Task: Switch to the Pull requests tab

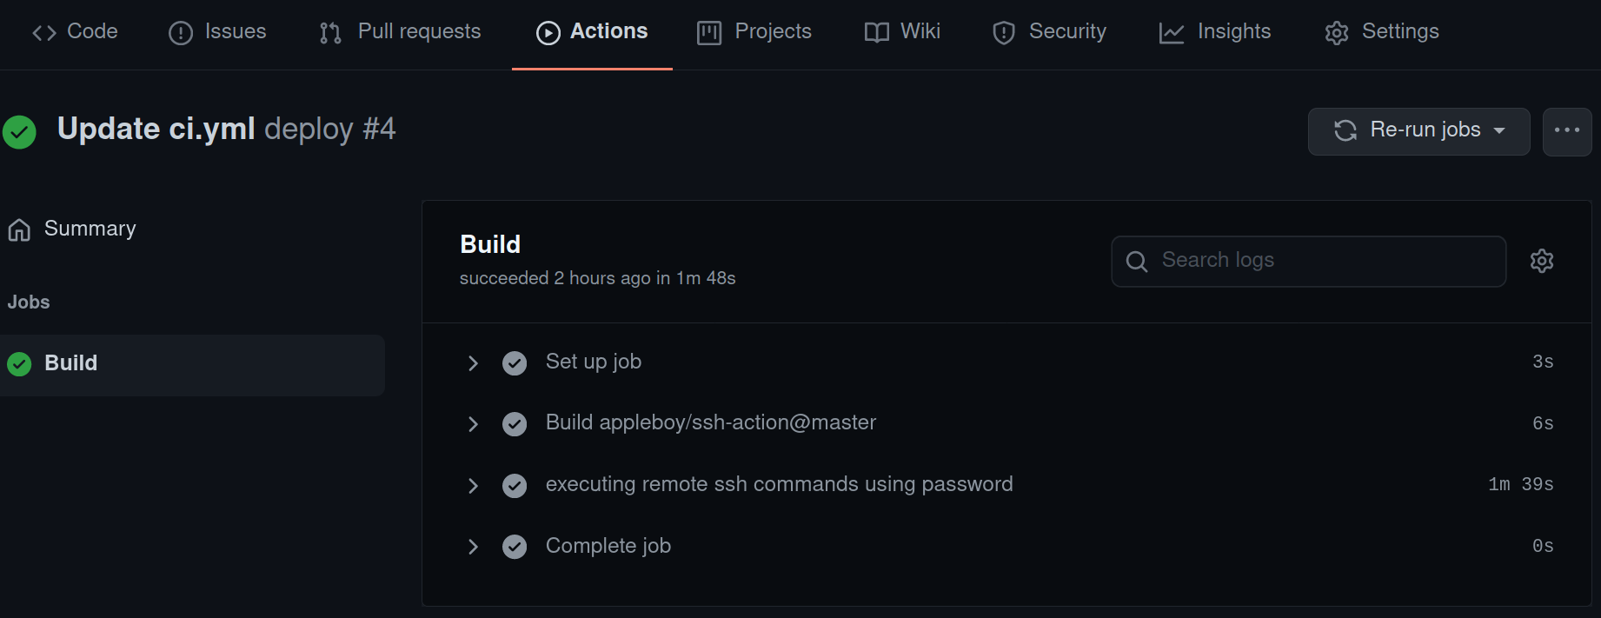Action: 400,32
